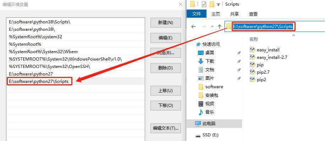Click the SSD (E:) drive icon

click(198, 136)
